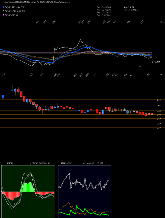Click the 168 tops value
The width and height of the screenshot is (165, 218).
click(x=37, y=22)
